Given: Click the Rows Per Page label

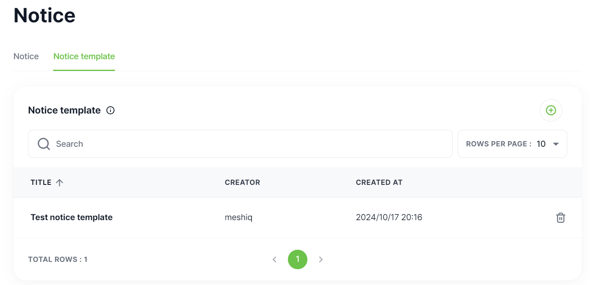Looking at the screenshot, I should point(499,144).
